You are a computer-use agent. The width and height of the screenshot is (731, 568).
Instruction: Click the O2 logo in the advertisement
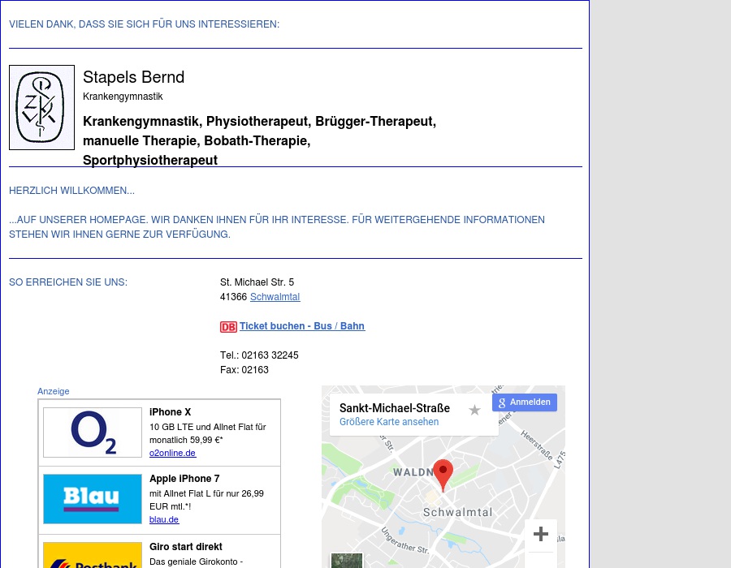92,432
